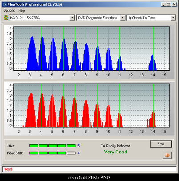
Task: Expand the drive selection dropdown arrow
Action: tap(72, 18)
